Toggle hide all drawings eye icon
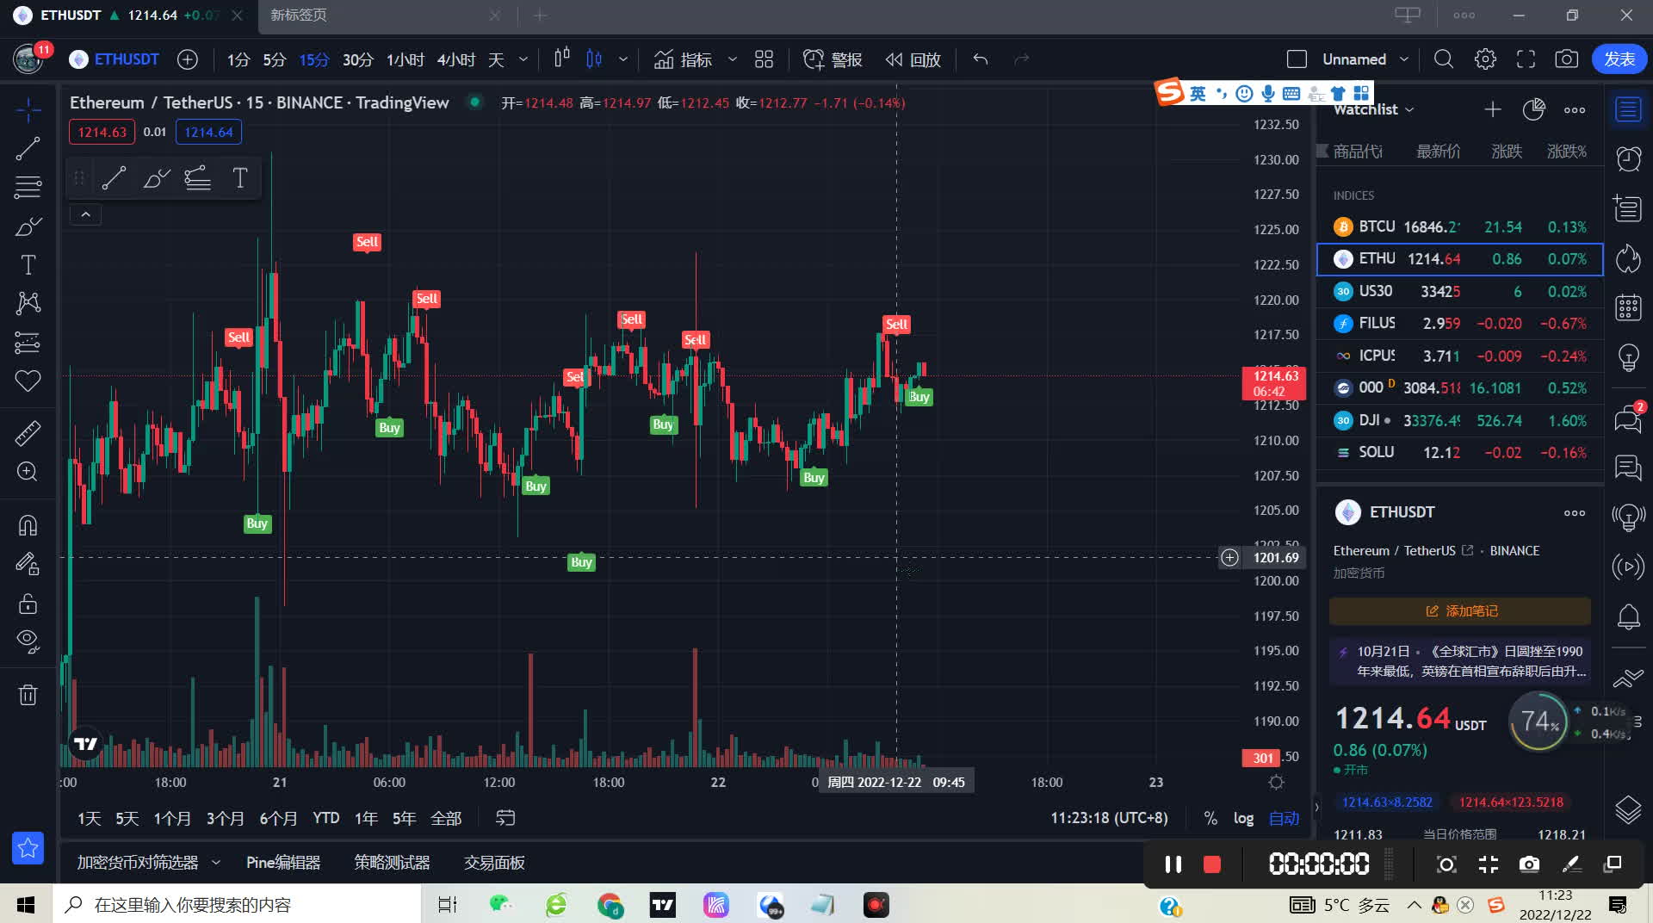This screenshot has height=923, width=1653. coord(28,641)
